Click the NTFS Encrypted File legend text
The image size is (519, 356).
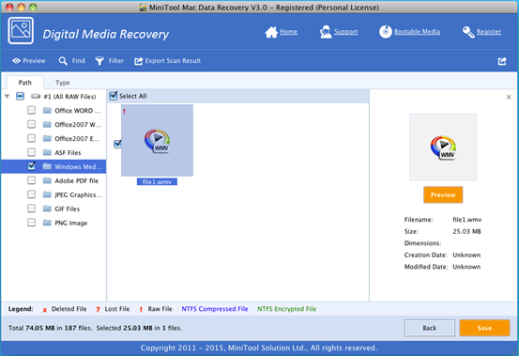tap(286, 309)
